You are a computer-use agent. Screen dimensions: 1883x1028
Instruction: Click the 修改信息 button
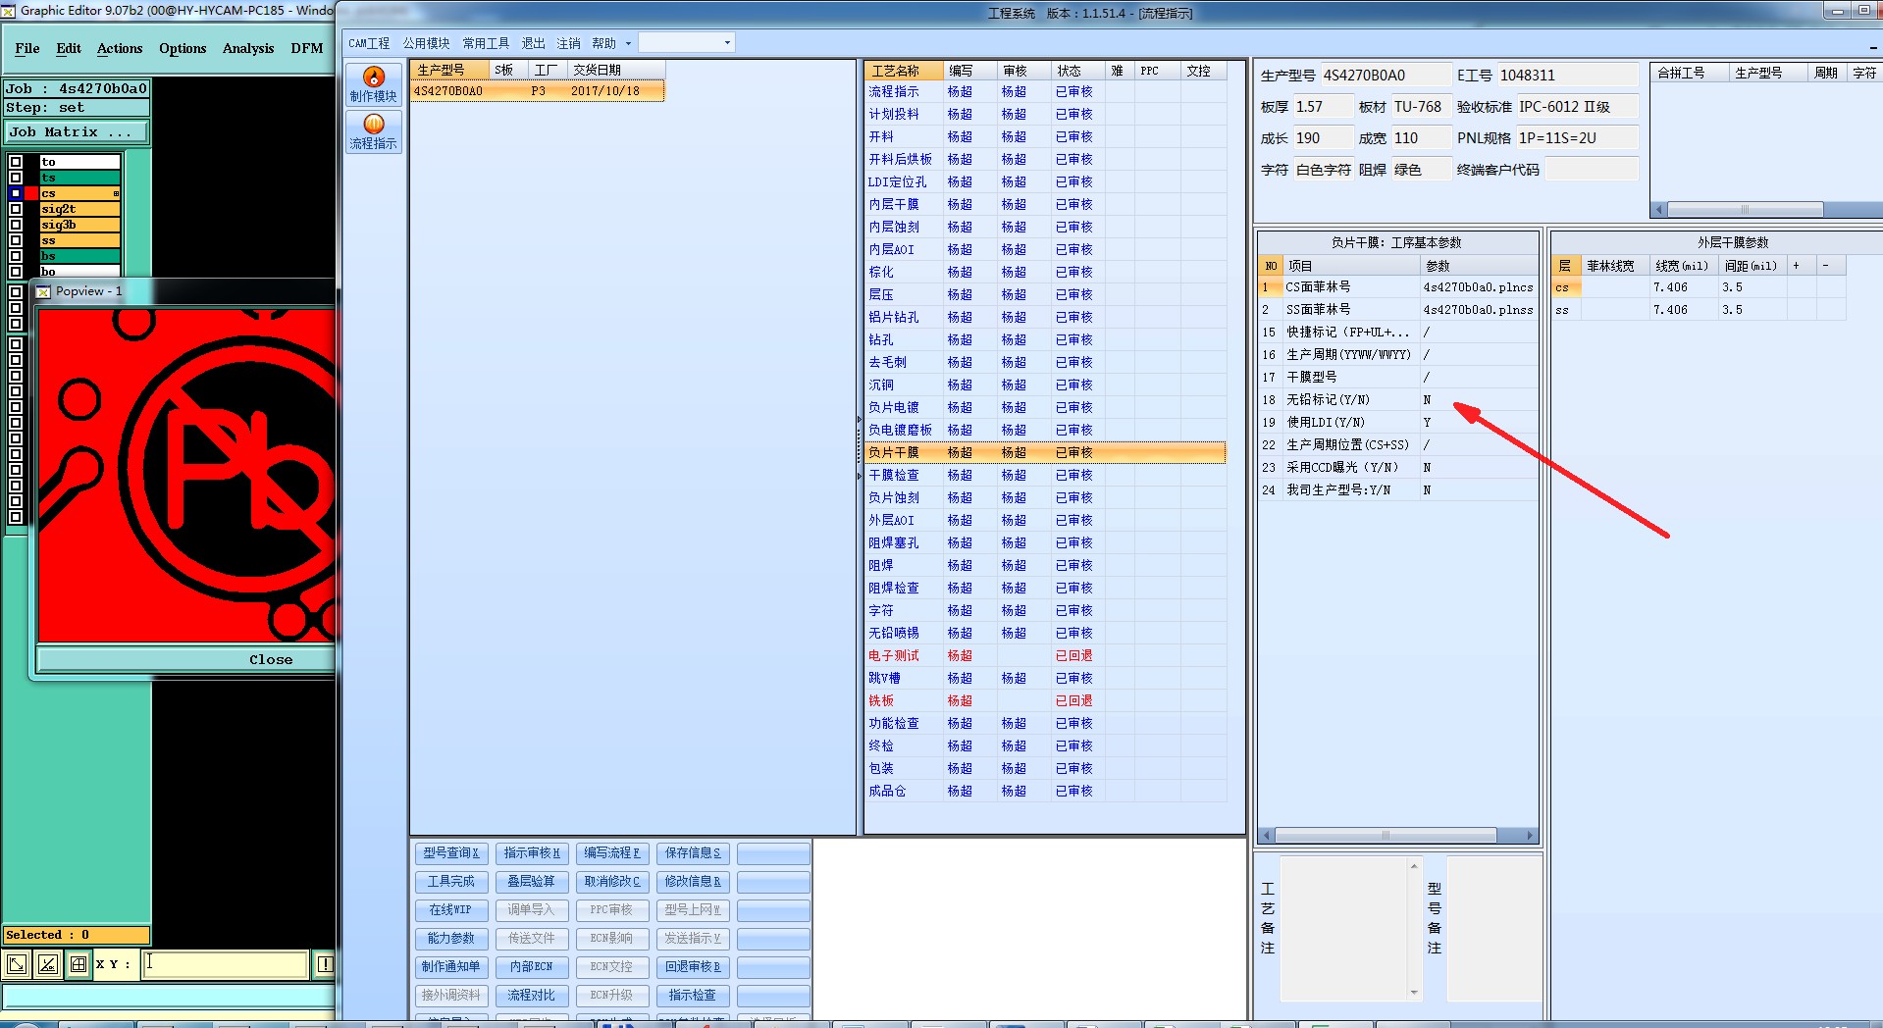click(693, 882)
